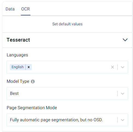133x132 pixels.
Task: Show the Model Type info tooltip icon
Action: (33, 81)
